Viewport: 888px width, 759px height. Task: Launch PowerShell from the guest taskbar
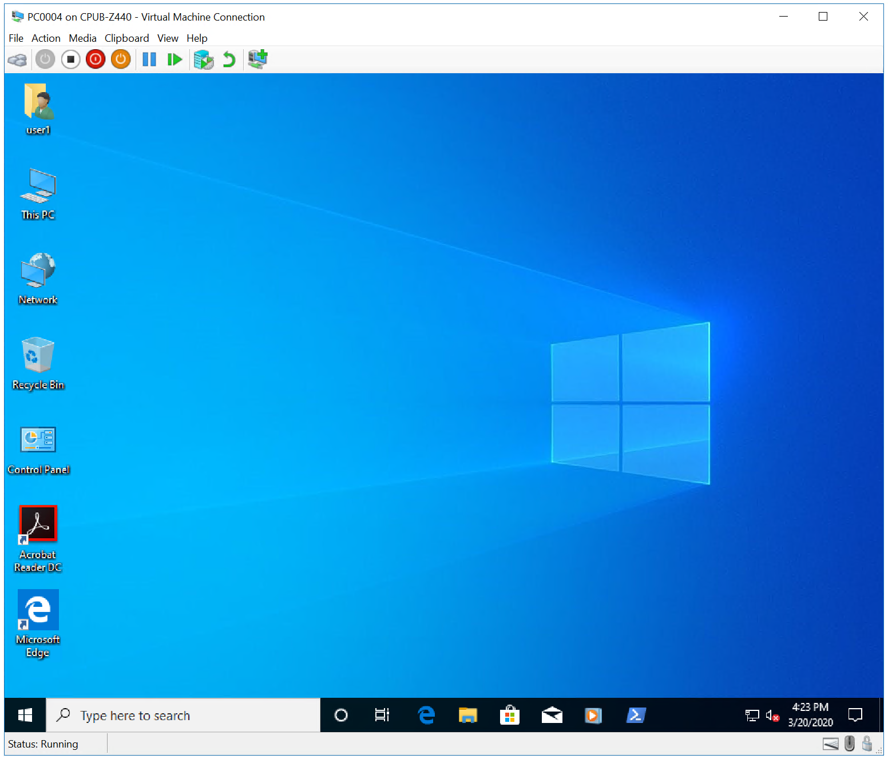[636, 715]
